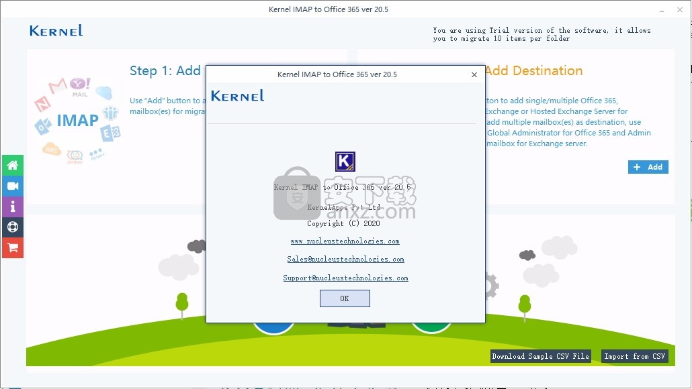Screen dimensions: 692x389
Task: Click the 'KernelApps Pvt Ltd' text
Action: pos(343,207)
